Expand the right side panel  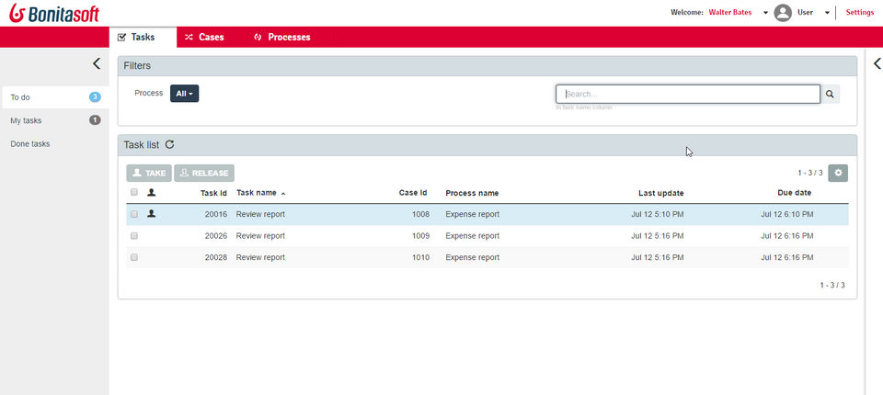(x=877, y=63)
